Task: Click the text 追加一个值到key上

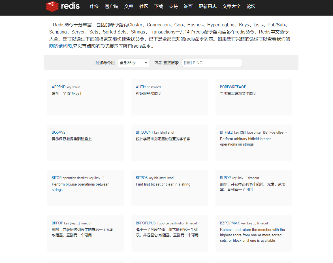Action: (67, 93)
